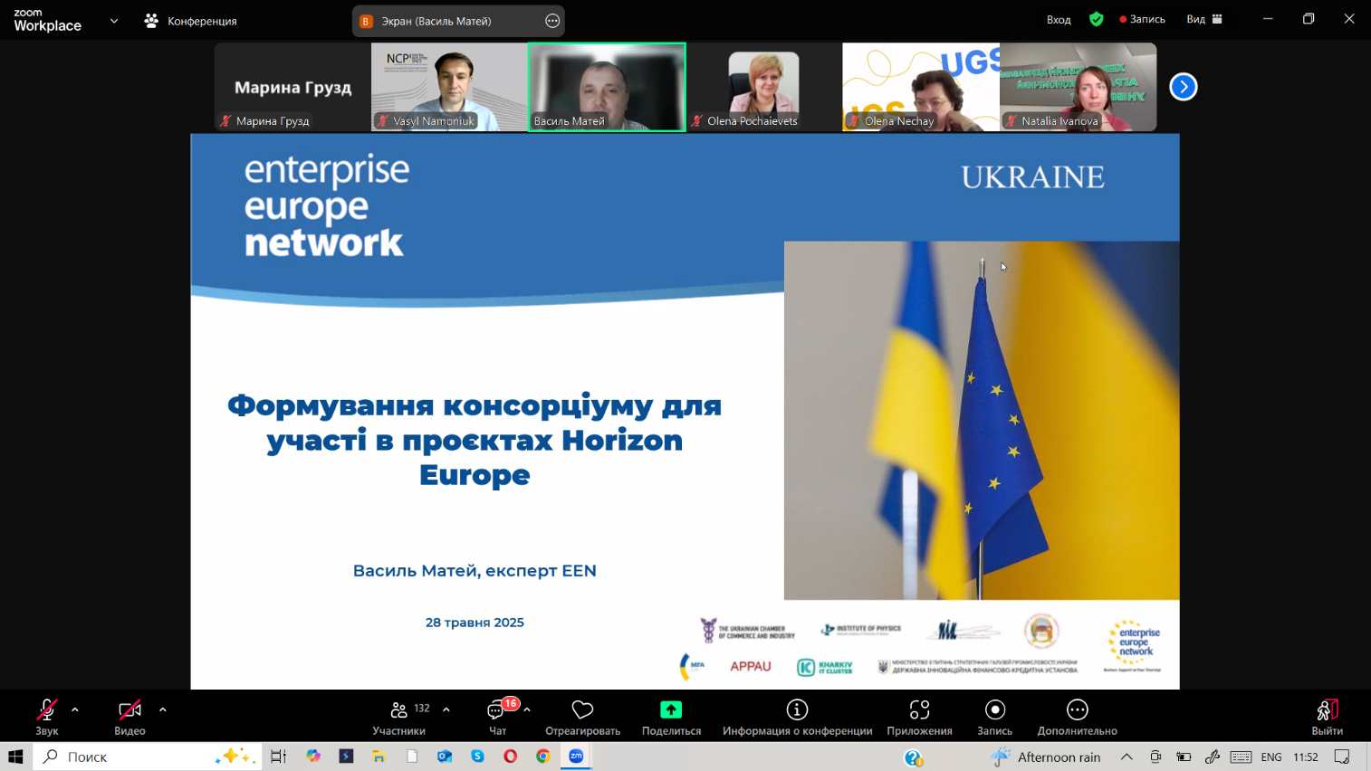Open the Вид view menu
The width and height of the screenshot is (1371, 771).
click(1204, 19)
